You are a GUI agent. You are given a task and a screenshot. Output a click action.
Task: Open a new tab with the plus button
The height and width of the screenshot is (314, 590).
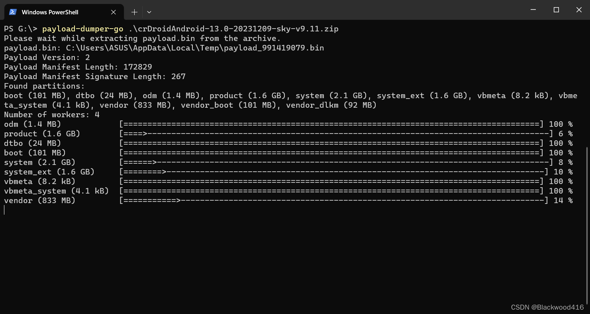pos(134,12)
